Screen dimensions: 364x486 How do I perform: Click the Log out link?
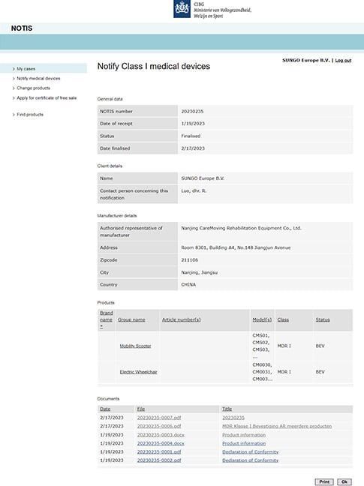pos(343,60)
